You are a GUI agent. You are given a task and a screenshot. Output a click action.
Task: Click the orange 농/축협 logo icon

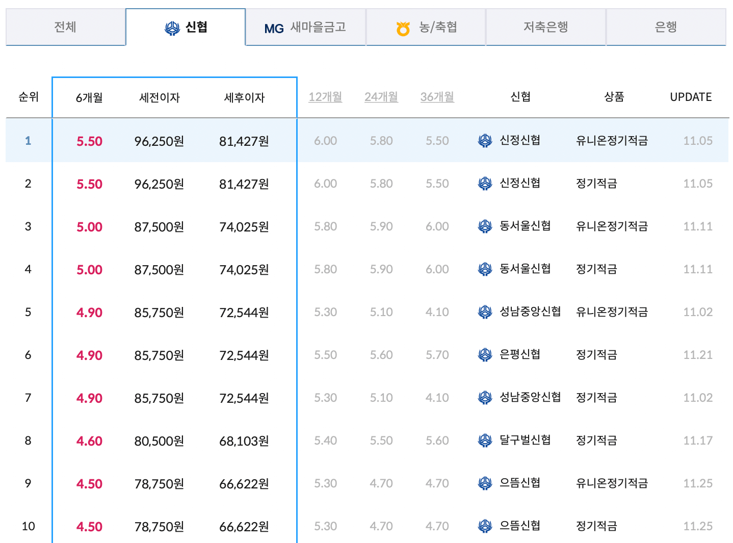coord(403,29)
